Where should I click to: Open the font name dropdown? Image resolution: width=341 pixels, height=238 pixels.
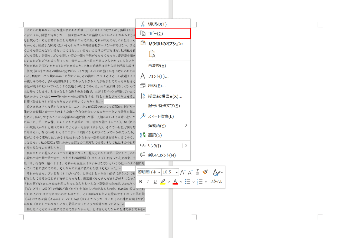(159, 172)
